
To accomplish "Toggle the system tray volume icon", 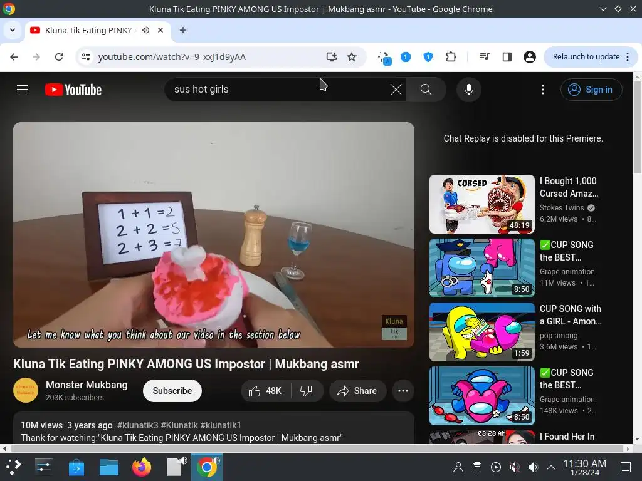I will 533,467.
